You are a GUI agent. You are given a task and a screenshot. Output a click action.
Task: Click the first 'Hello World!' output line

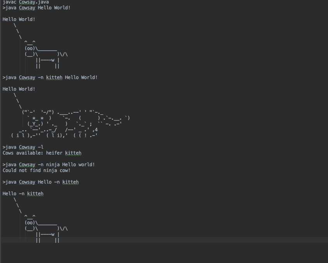click(x=19, y=19)
